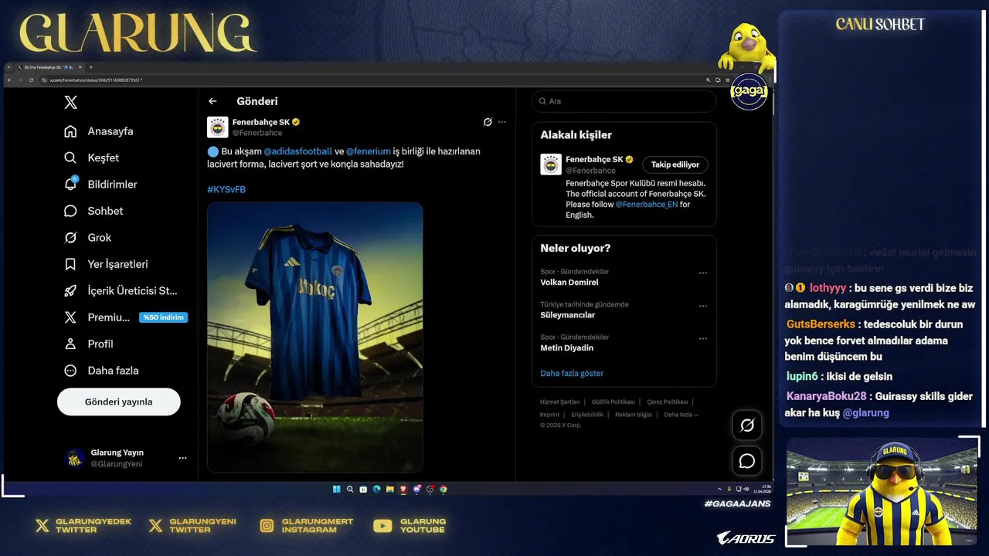This screenshot has height=556, width=989.
Task: Show hidden system tray icons
Action: coord(719,489)
